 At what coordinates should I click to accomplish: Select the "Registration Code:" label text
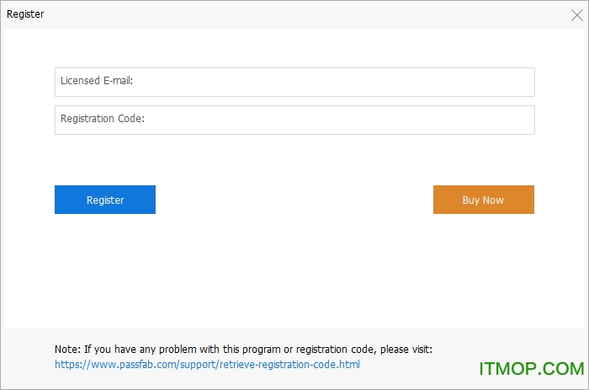click(x=103, y=119)
